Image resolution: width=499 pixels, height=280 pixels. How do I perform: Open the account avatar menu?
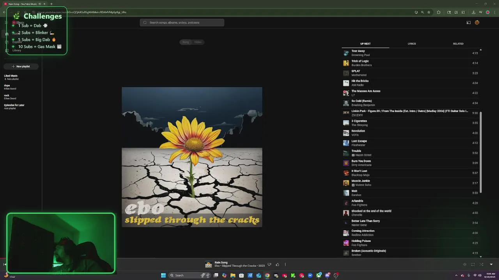[477, 23]
